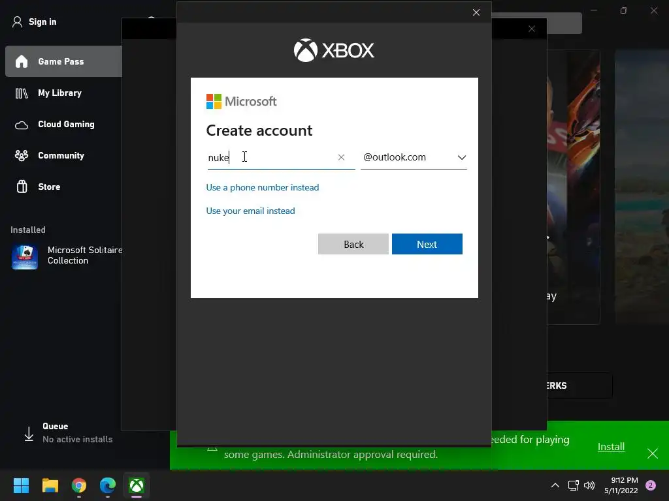Click the Cloud Gaming cloud icon
Screen dimensions: 669x501
(x=22, y=125)
